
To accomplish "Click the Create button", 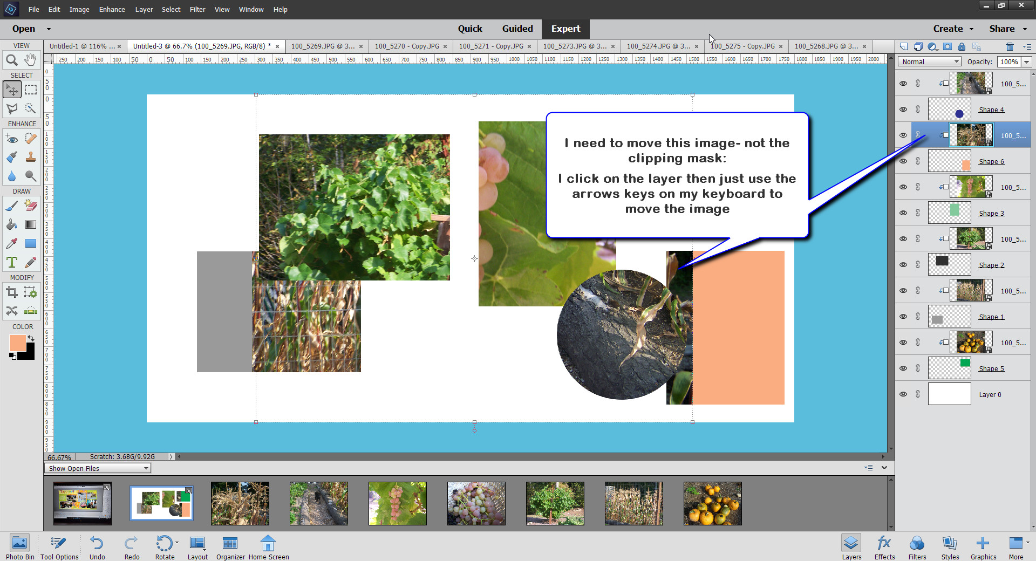I will click(x=949, y=29).
